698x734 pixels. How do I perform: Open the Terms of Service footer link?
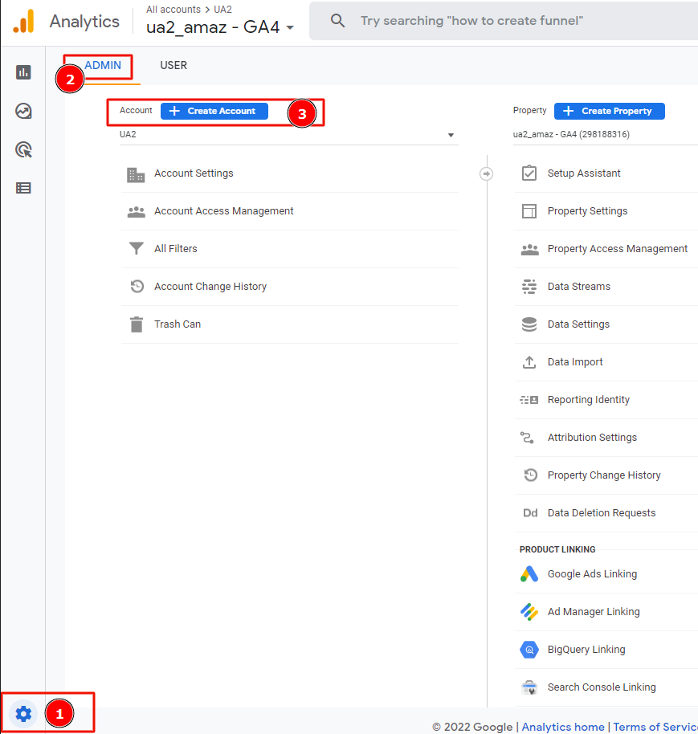coord(655,727)
